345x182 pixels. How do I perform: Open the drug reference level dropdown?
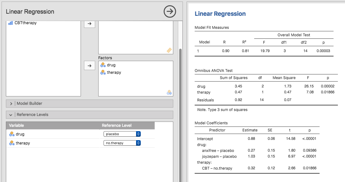(122, 134)
